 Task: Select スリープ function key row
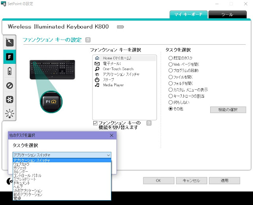pos(125,80)
